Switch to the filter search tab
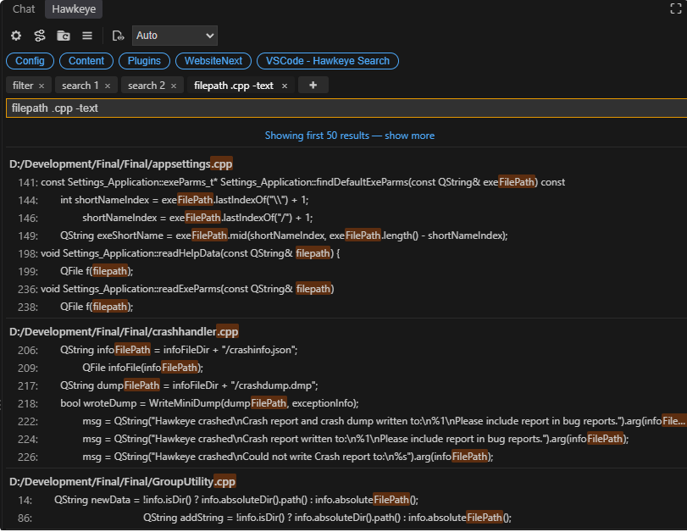 (23, 86)
